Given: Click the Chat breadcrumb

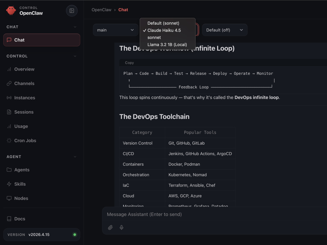Looking at the screenshot, I should coord(123,10).
